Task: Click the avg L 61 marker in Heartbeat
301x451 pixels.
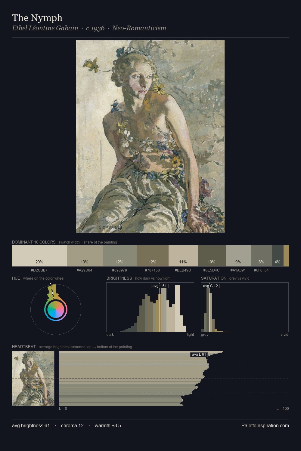Action: [x=199, y=354]
